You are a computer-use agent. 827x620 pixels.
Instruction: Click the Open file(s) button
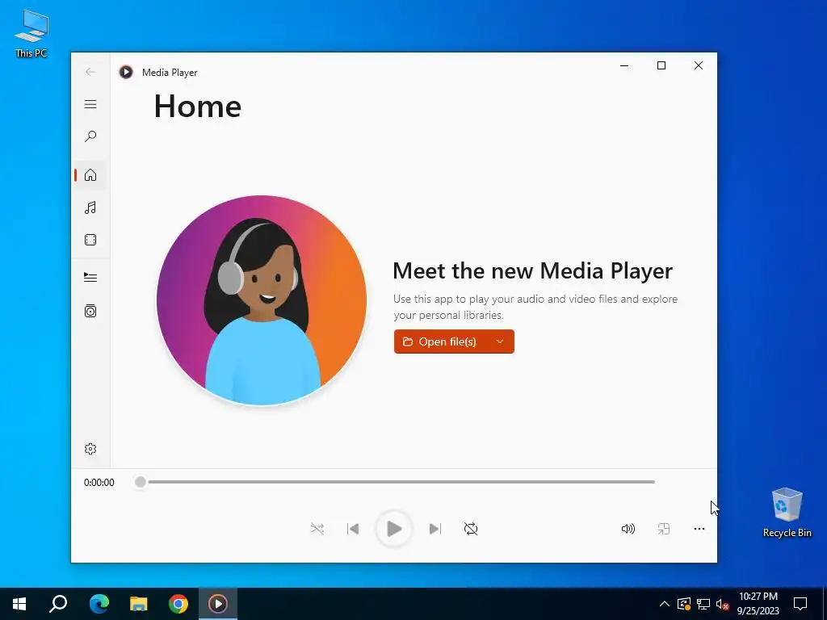pyautogui.click(x=440, y=341)
